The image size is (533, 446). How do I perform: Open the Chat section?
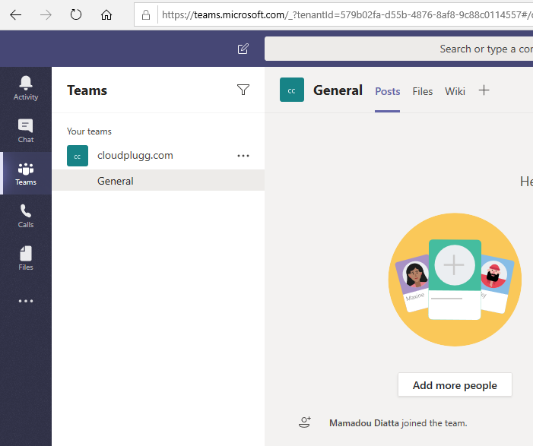coord(26,131)
